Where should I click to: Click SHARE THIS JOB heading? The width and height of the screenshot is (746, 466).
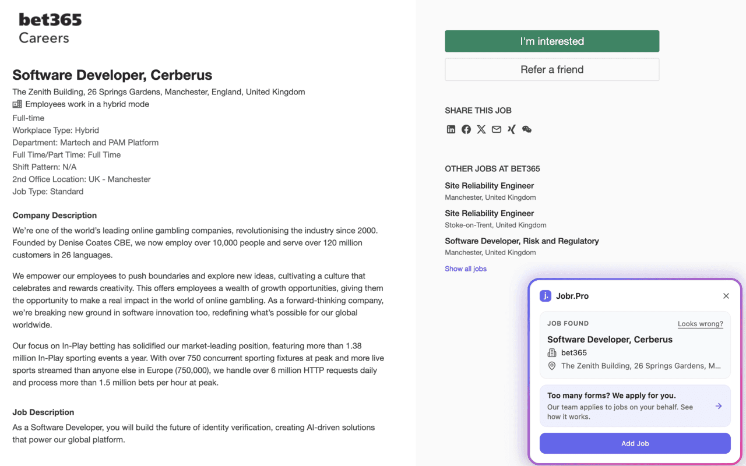coord(478,111)
